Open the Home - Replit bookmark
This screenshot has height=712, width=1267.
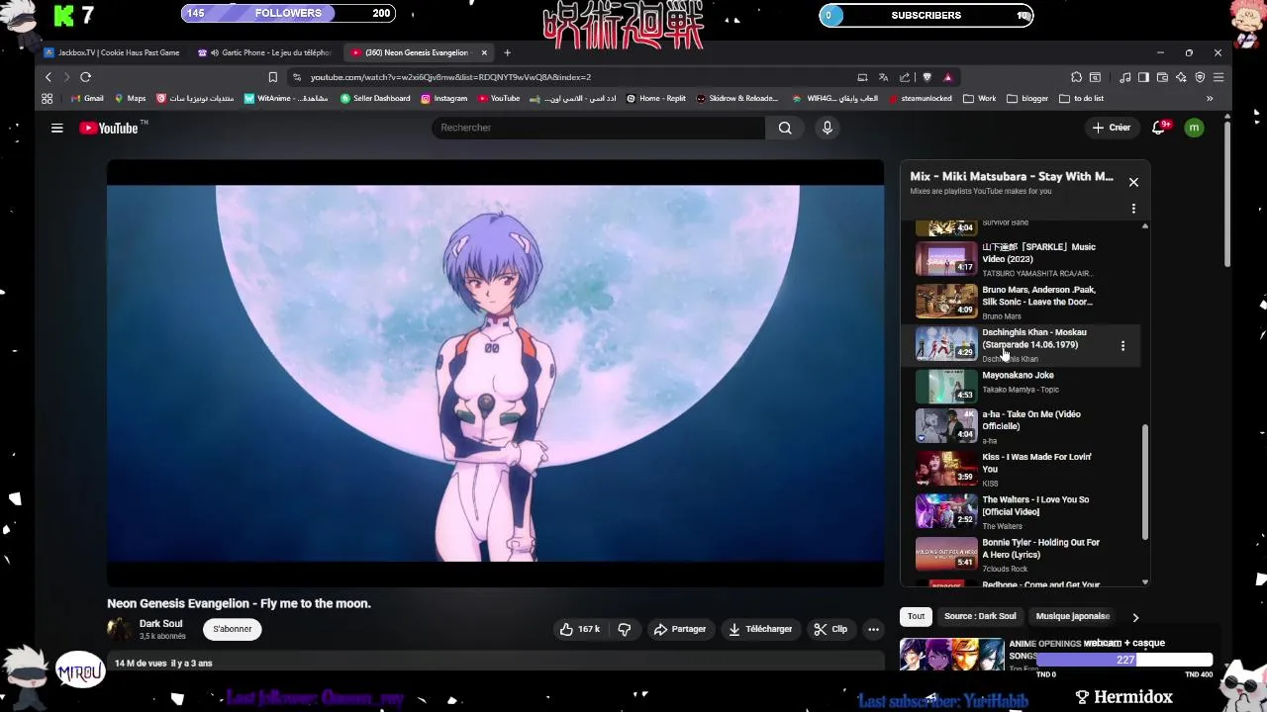click(656, 99)
